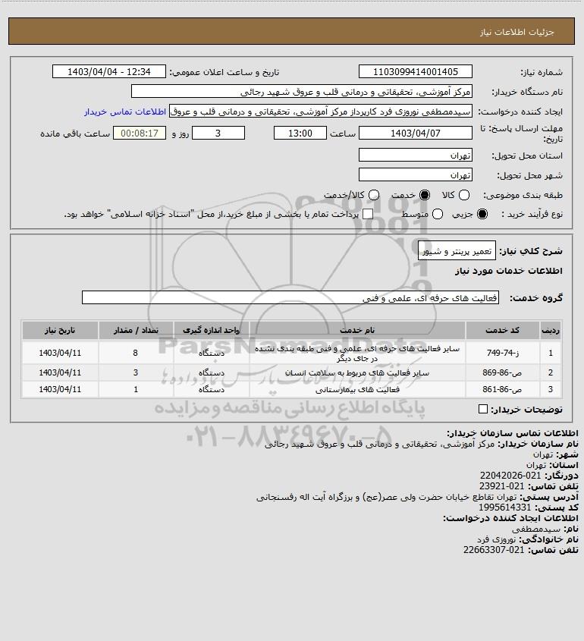Click the گروه خدمت field
The width and height of the screenshot is (584, 641).
point(290,297)
